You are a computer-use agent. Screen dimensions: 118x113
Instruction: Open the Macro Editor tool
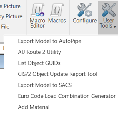click(37, 16)
